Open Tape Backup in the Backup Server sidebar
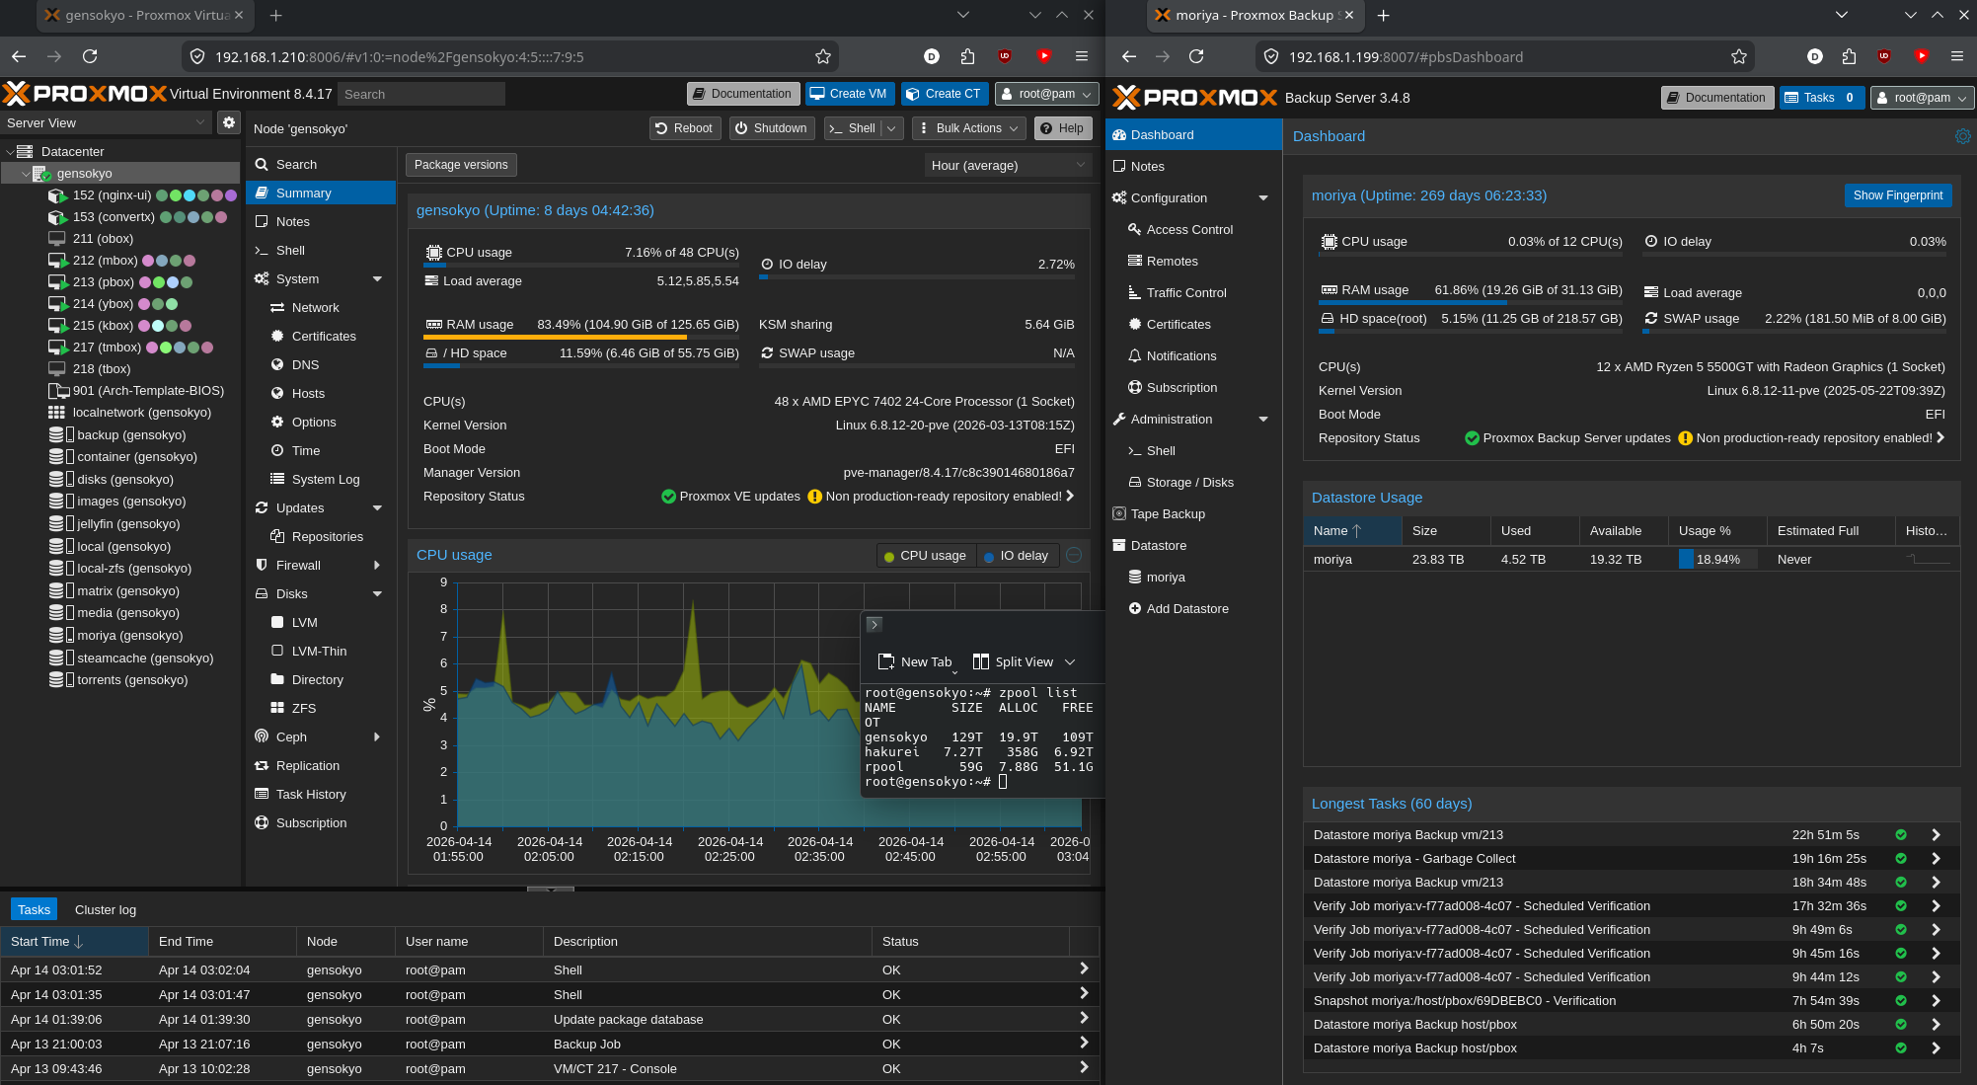1977x1085 pixels. [1168, 514]
